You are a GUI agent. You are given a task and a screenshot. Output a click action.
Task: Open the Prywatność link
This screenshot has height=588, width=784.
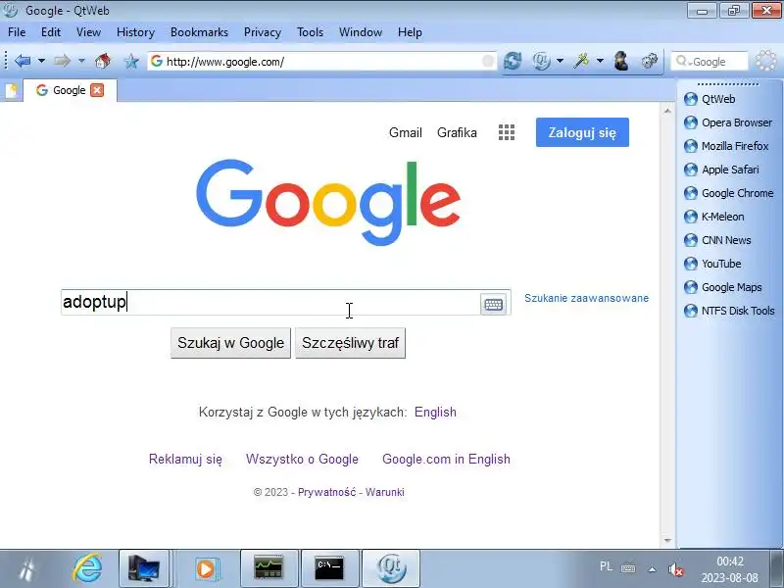point(327,492)
